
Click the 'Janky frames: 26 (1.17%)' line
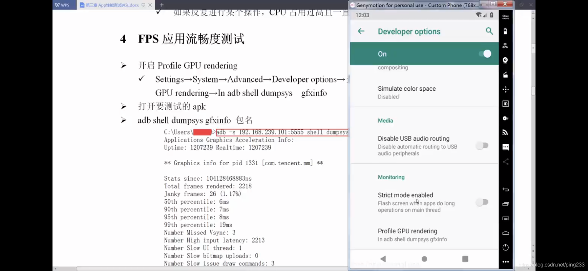click(202, 194)
